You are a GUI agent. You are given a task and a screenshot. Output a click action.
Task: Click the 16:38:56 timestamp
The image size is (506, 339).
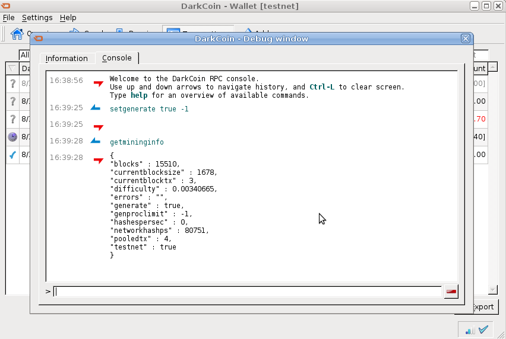66,80
